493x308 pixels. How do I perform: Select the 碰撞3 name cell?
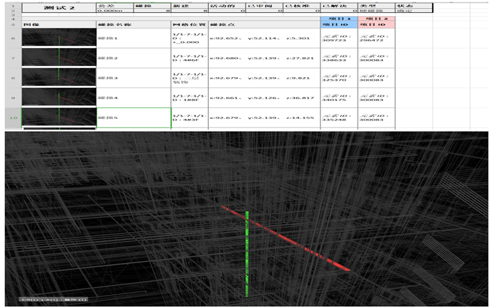coord(134,78)
